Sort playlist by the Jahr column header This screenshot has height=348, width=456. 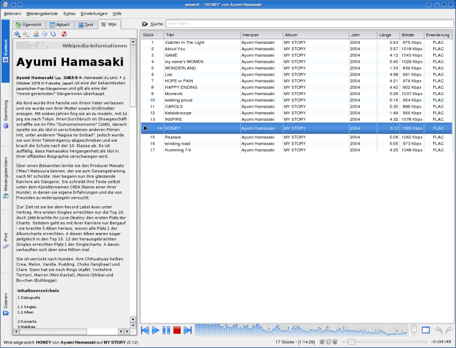363,35
